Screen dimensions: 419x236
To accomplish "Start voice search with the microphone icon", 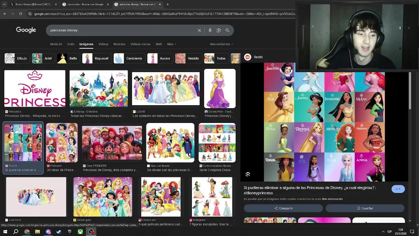I will 210,30.
